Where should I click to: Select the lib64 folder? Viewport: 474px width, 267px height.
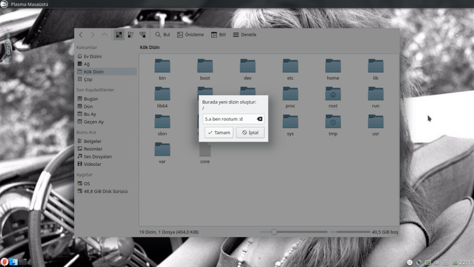click(162, 97)
